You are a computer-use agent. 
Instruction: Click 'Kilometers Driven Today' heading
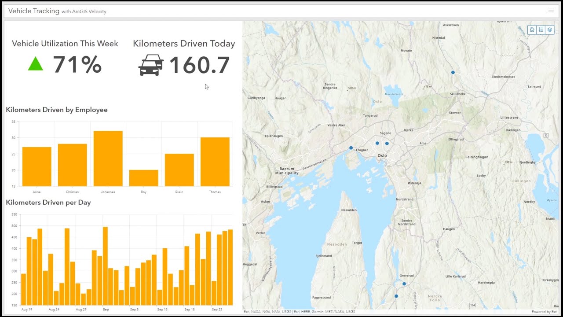tap(184, 44)
